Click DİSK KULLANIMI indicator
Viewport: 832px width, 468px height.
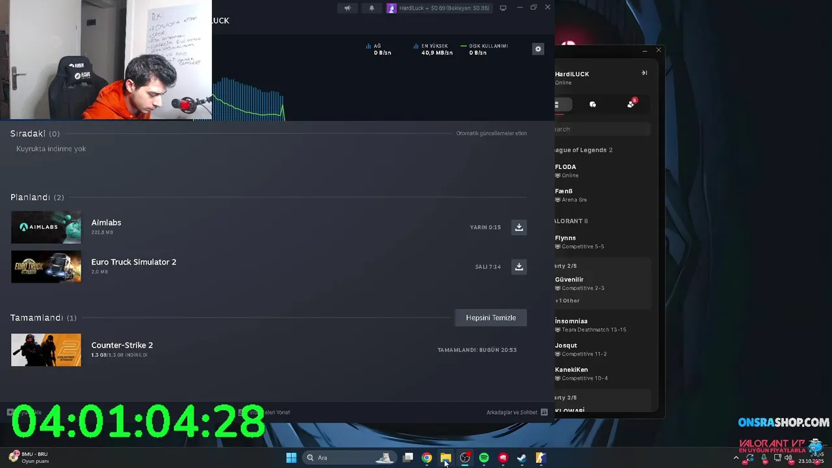(x=484, y=49)
